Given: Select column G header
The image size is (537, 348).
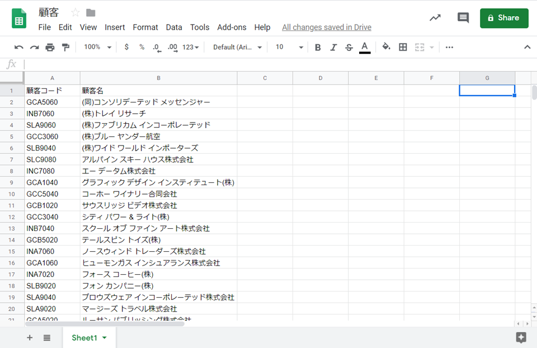Looking at the screenshot, I should pos(487,78).
